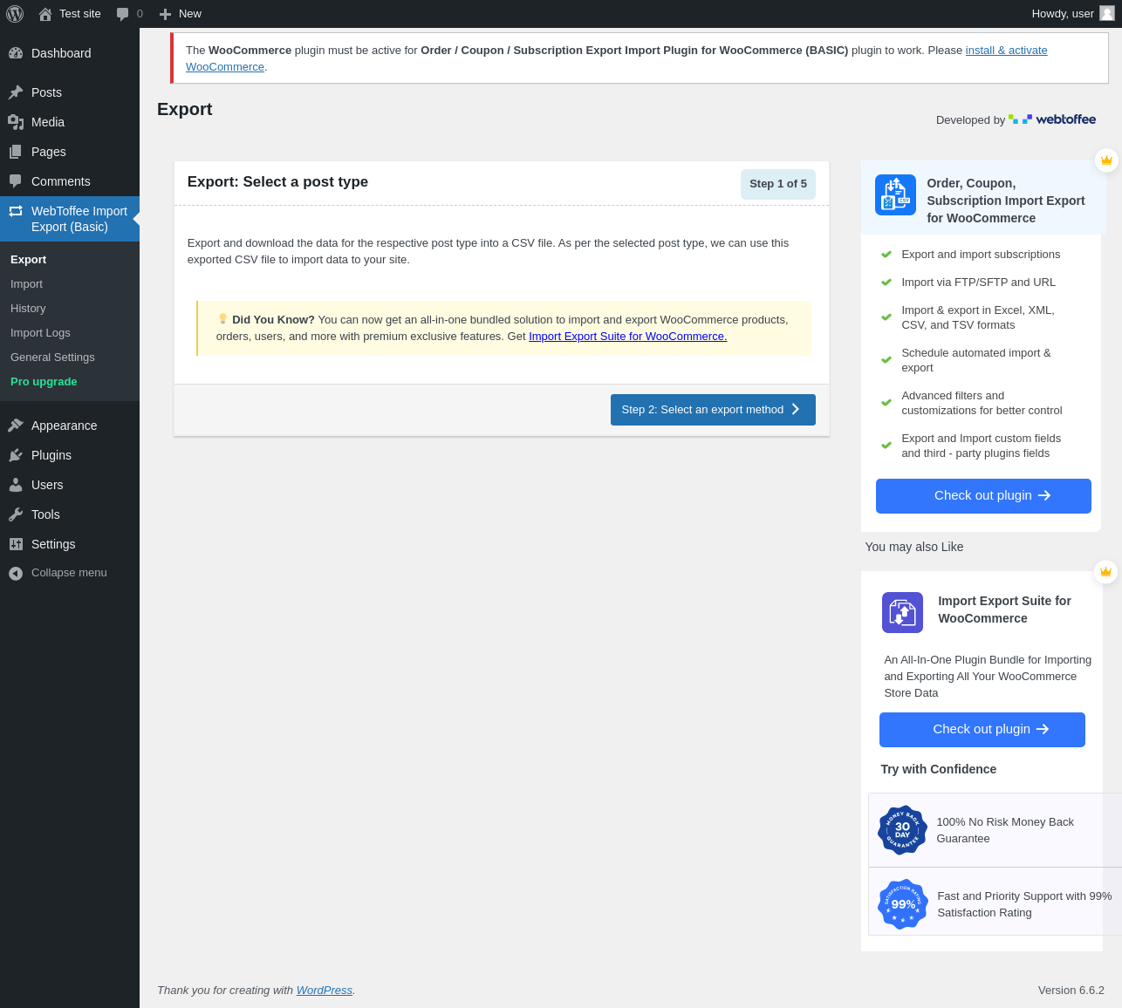The height and width of the screenshot is (1008, 1122).
Task: Click the arrow chevron on Step 2 button
Action: 796,410
